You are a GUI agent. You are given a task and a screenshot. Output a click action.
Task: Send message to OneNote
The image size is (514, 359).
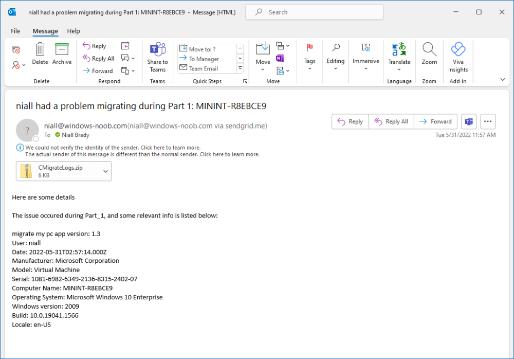click(280, 58)
